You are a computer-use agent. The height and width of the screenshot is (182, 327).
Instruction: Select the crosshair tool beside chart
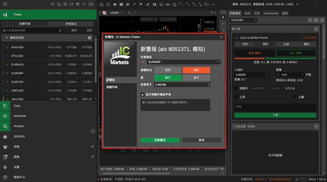223,24
